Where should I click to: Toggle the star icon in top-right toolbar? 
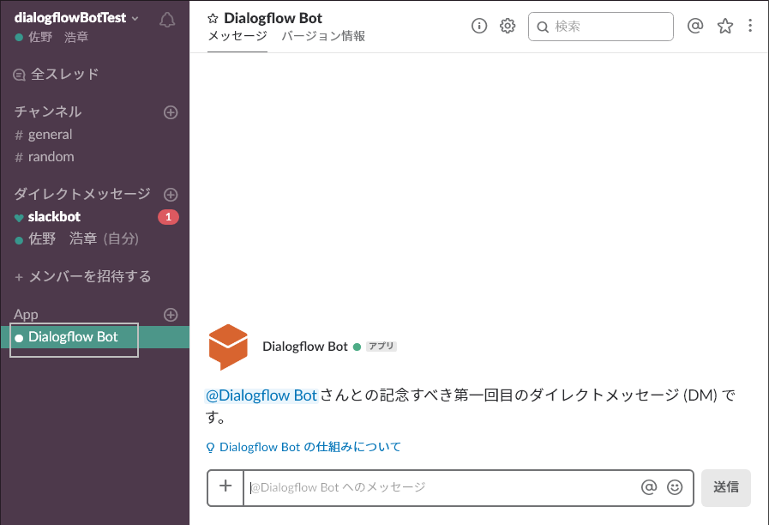click(x=725, y=26)
